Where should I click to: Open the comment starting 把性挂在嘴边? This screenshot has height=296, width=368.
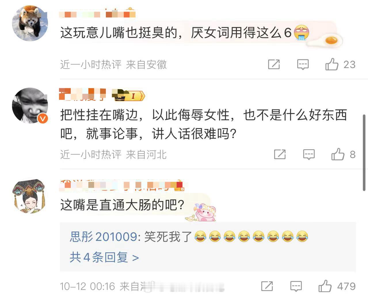click(x=204, y=124)
